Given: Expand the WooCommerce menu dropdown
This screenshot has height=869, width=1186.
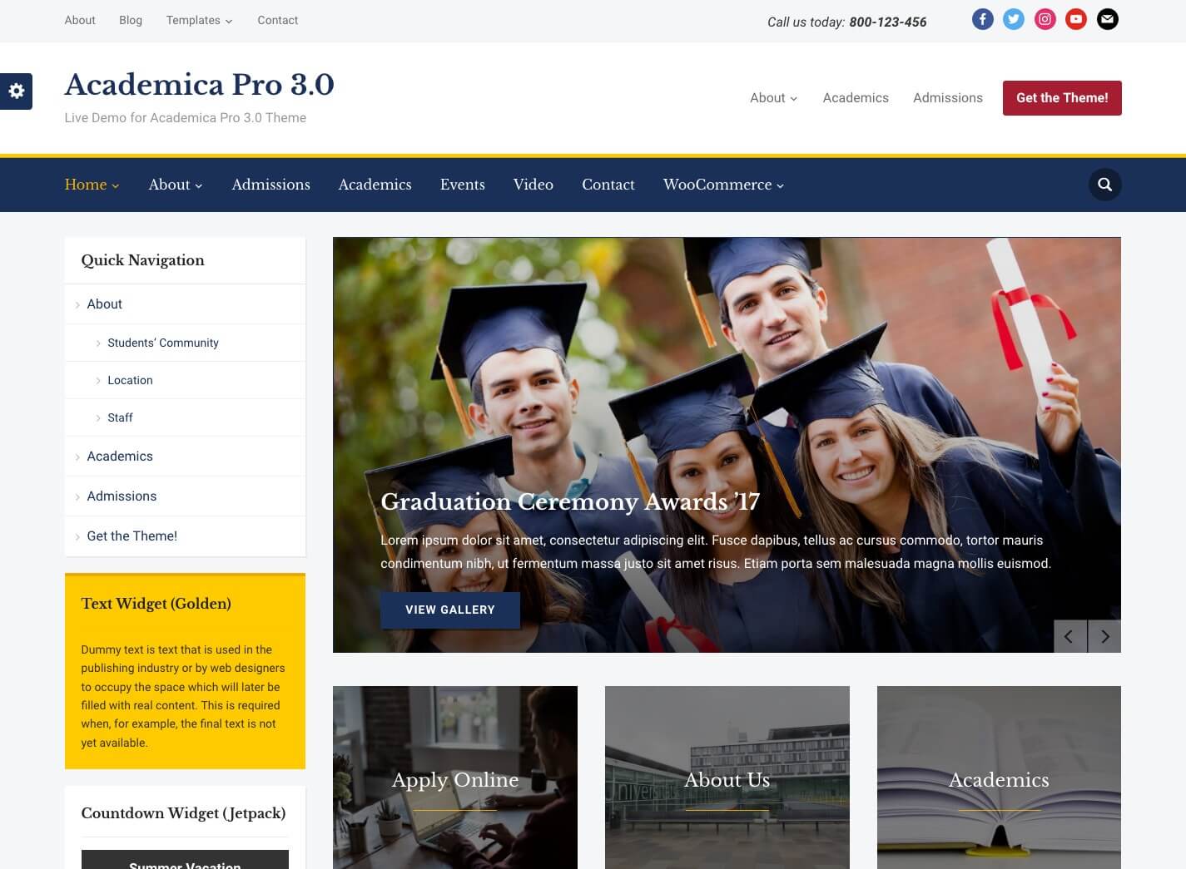Looking at the screenshot, I should 723,185.
